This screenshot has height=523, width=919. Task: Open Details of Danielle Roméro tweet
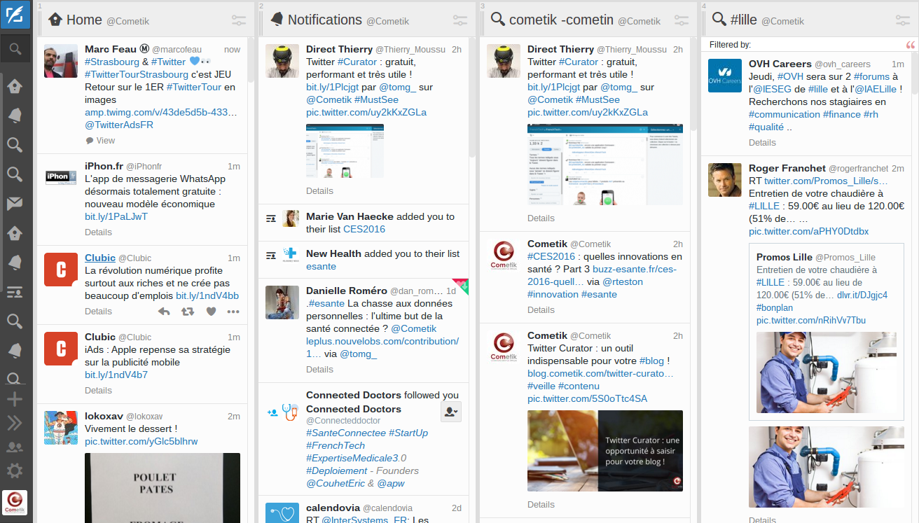pos(319,369)
